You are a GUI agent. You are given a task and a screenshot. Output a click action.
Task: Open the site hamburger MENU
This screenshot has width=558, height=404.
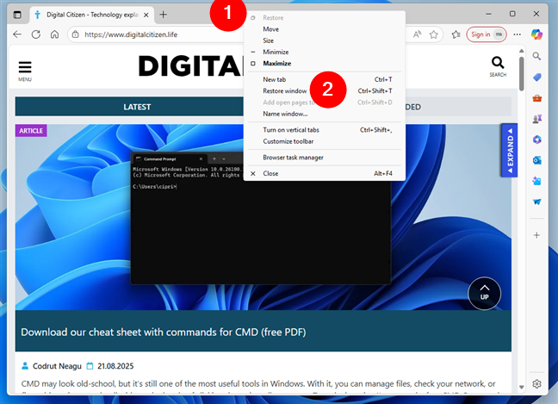(x=25, y=71)
